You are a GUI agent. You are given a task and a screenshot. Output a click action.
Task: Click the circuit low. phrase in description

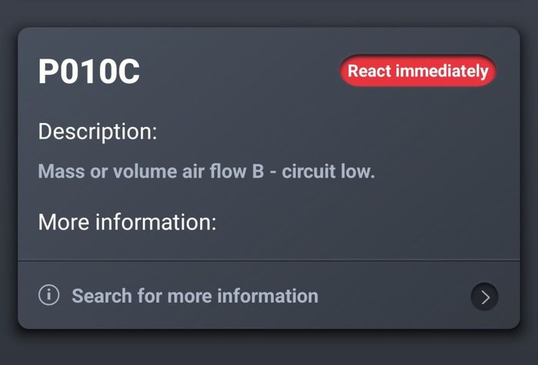(x=329, y=171)
